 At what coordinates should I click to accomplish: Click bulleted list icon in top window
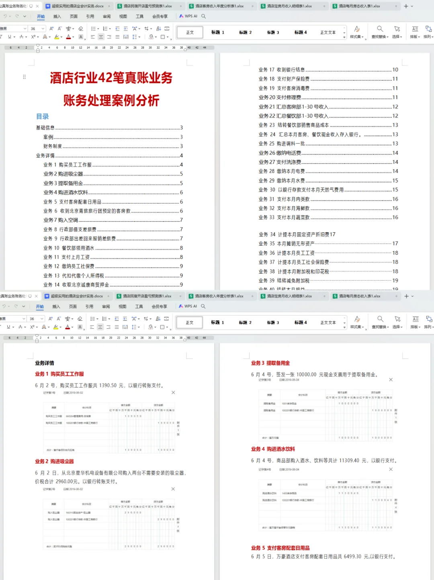[x=94, y=29]
